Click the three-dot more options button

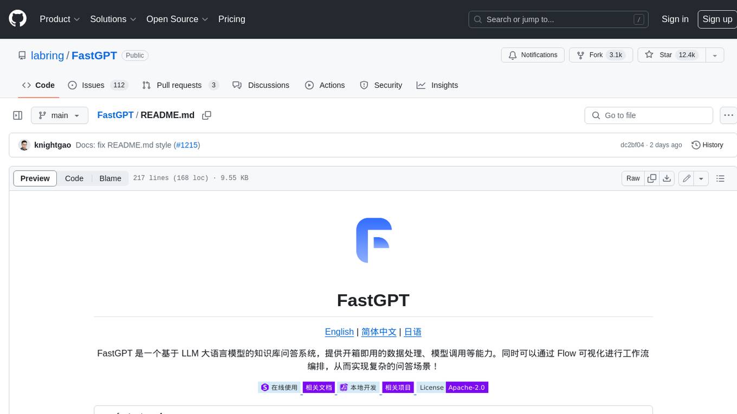[728, 115]
